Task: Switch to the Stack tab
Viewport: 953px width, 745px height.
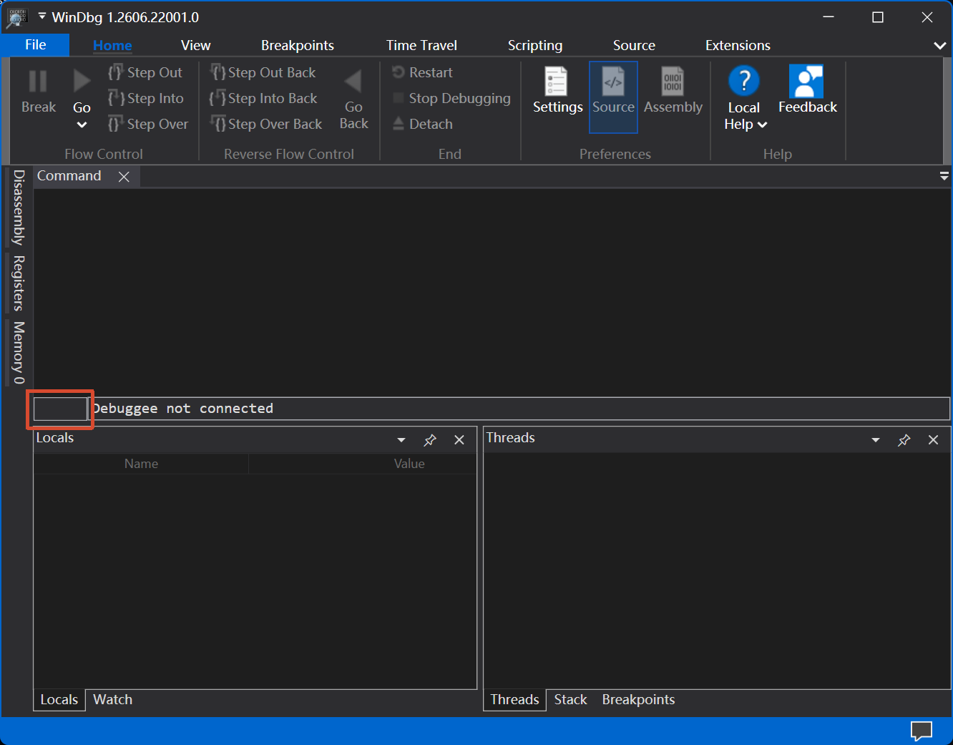Action: pos(570,700)
